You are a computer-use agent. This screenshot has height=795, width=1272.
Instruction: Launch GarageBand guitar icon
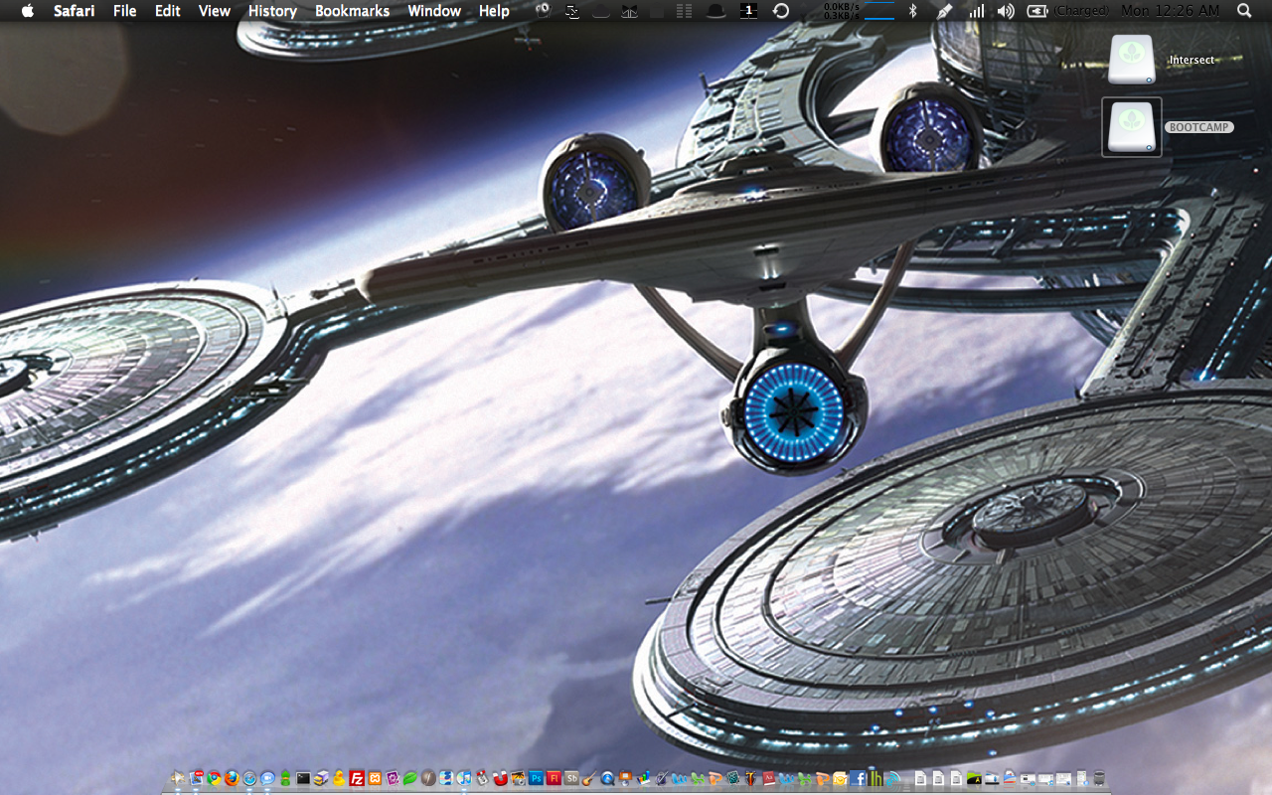589,778
